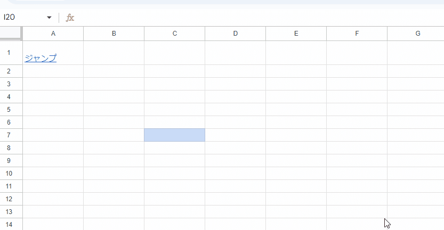Select column B header
The height and width of the screenshot is (230, 444).
click(114, 34)
